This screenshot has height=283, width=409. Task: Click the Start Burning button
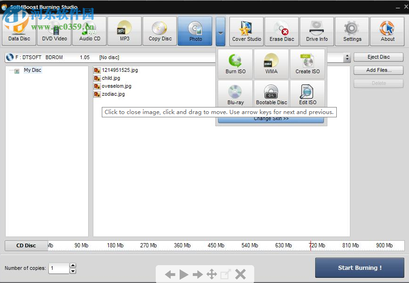[x=360, y=268]
